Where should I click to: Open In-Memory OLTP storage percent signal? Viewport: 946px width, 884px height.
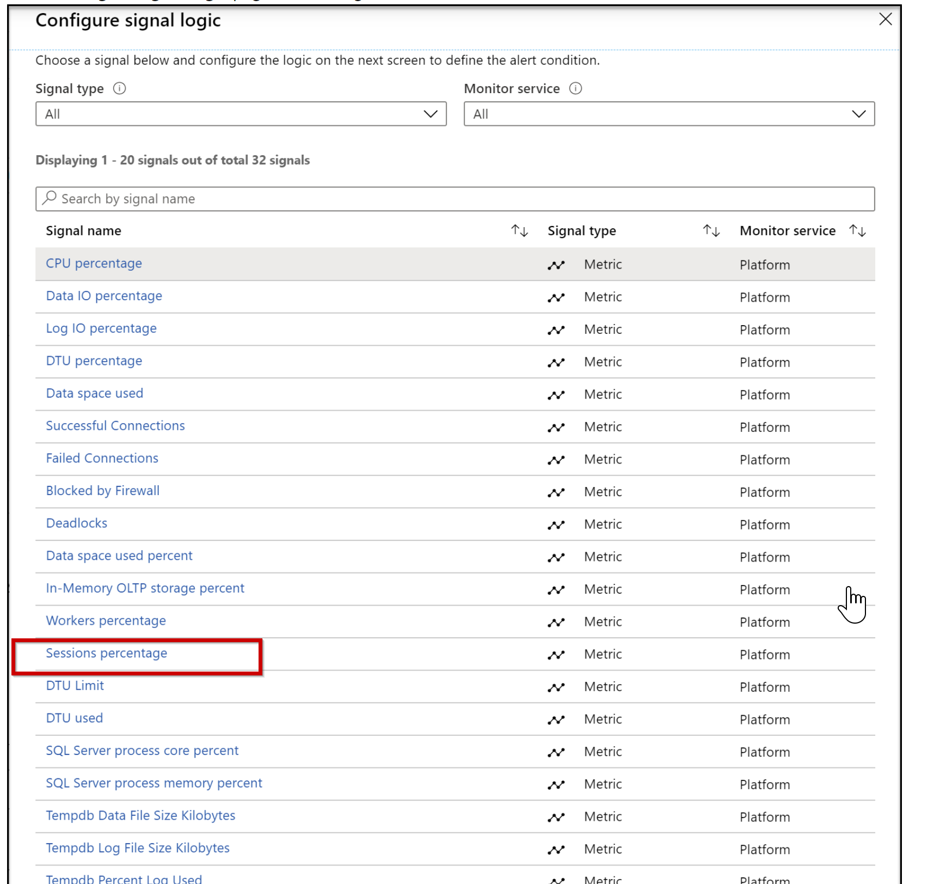[145, 588]
